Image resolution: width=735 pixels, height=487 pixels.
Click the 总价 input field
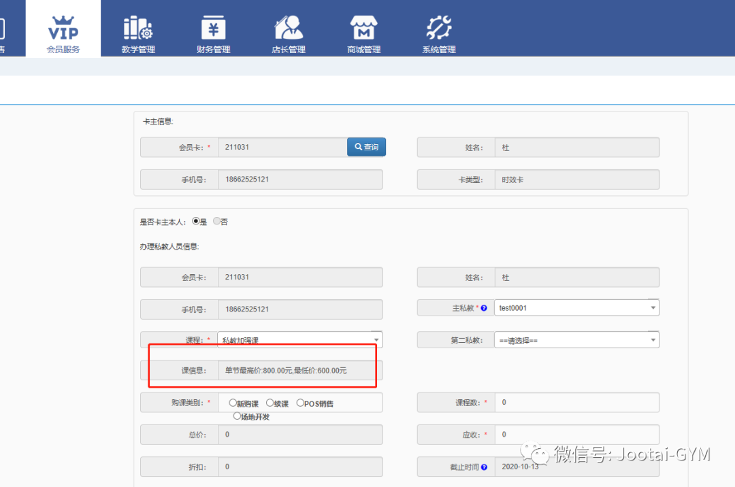coord(300,434)
